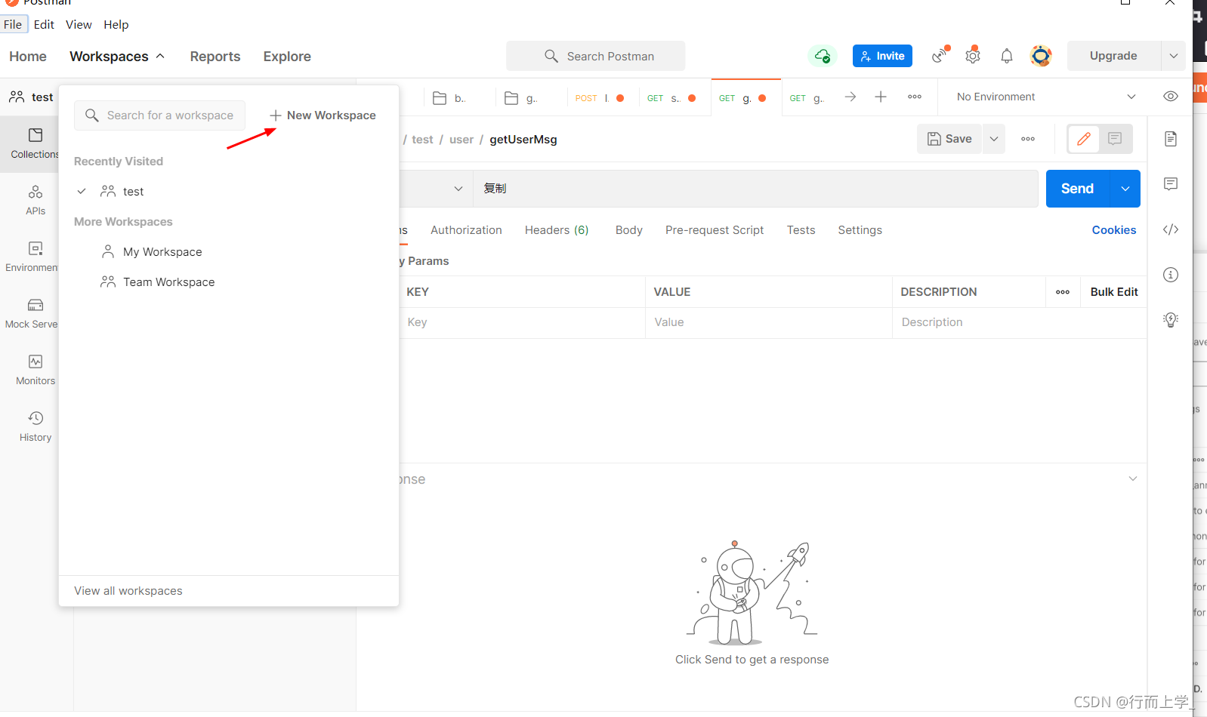
Task: Click the Search Postman bar
Action: pos(596,56)
